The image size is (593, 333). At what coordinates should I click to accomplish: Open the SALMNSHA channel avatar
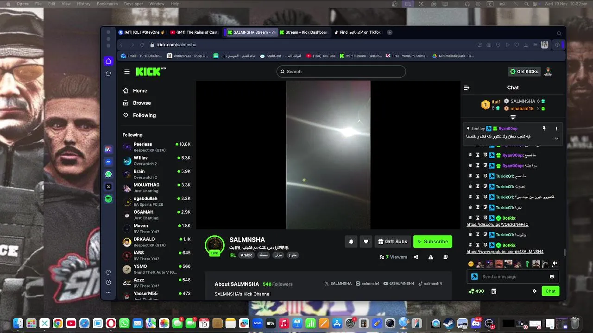pyautogui.click(x=214, y=245)
